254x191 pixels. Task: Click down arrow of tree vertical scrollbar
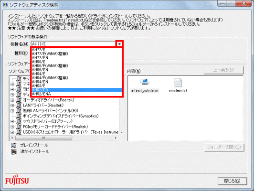tap(122, 133)
